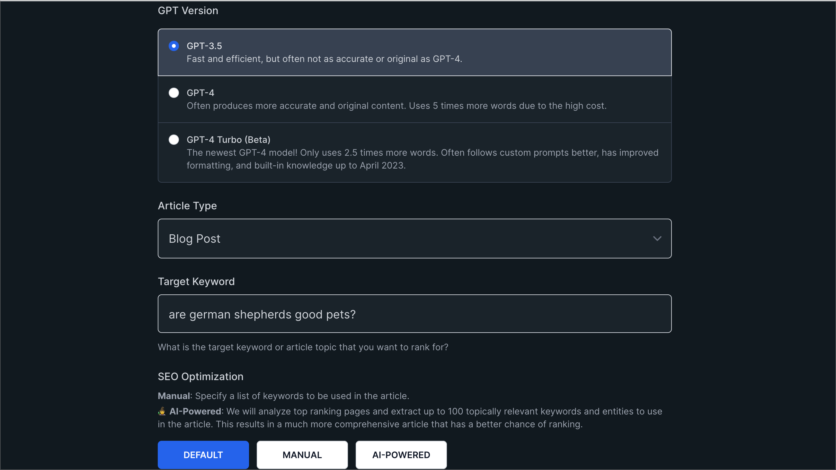
Task: Click the SEO Optimization heading
Action: tap(200, 377)
